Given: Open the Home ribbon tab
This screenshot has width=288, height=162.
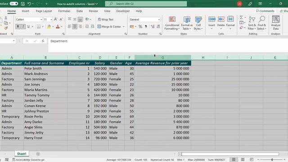Looking at the screenshot, I should (12, 11).
